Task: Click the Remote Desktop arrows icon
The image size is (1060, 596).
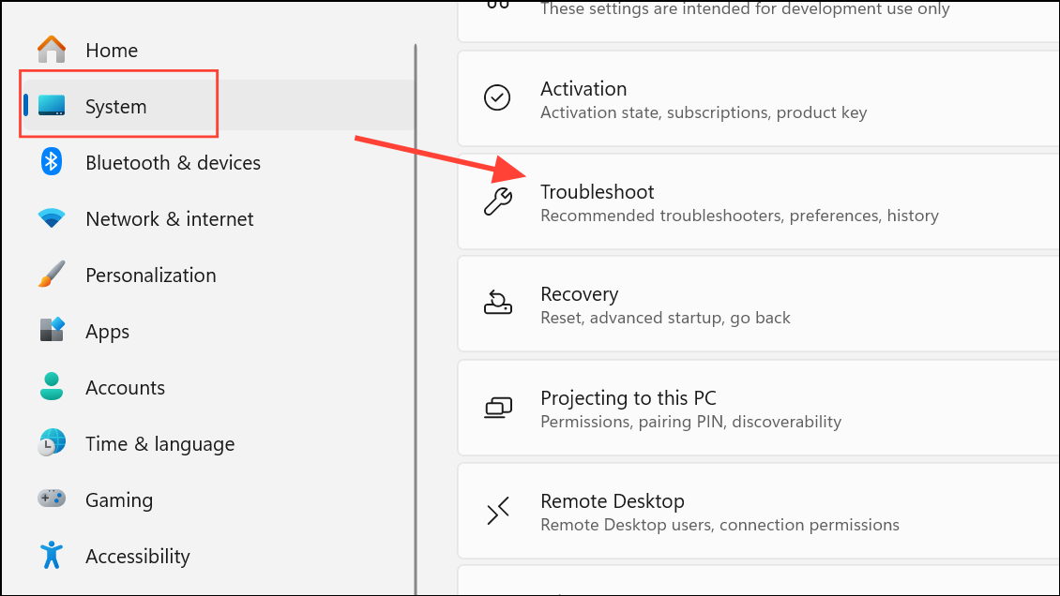Action: point(497,511)
